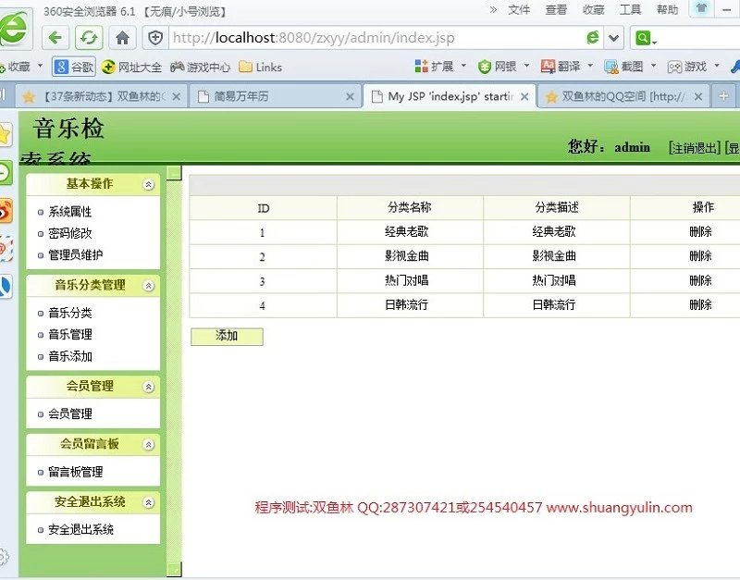Collapse the 会员管理 panel
The image size is (740, 580).
(149, 387)
